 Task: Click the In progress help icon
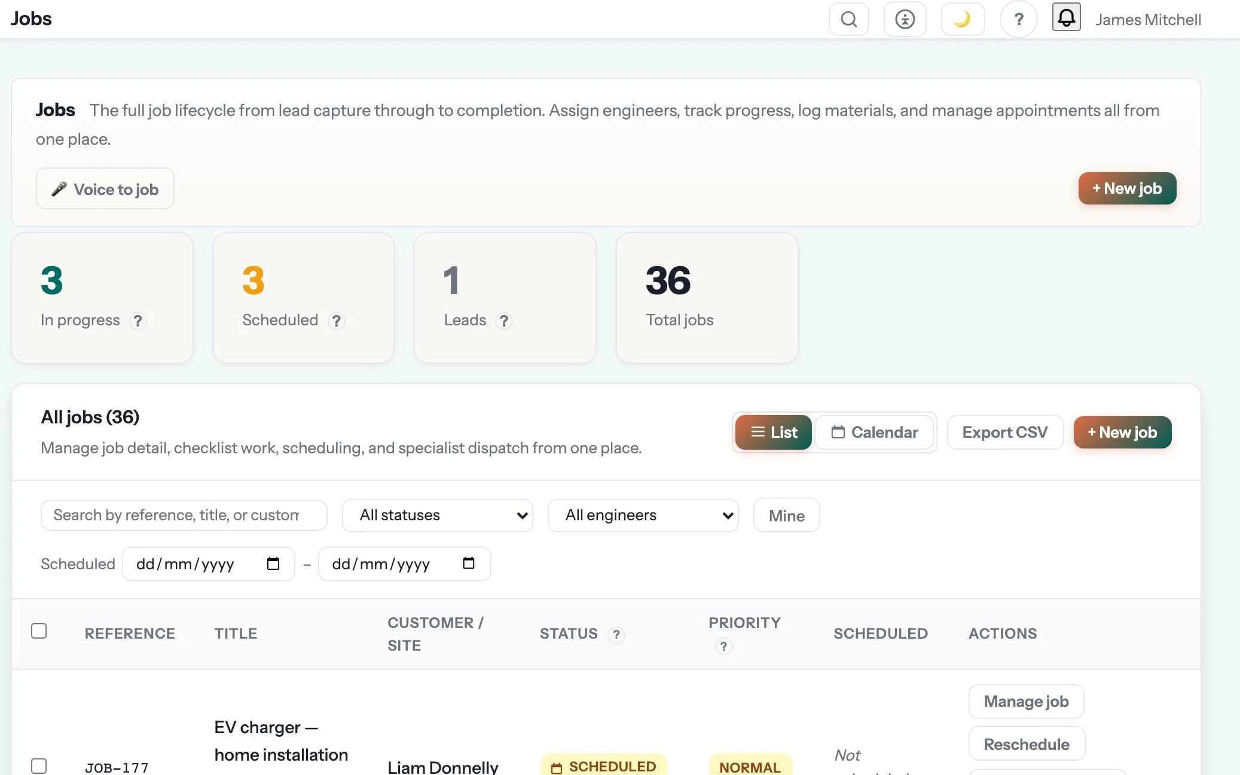pos(138,321)
